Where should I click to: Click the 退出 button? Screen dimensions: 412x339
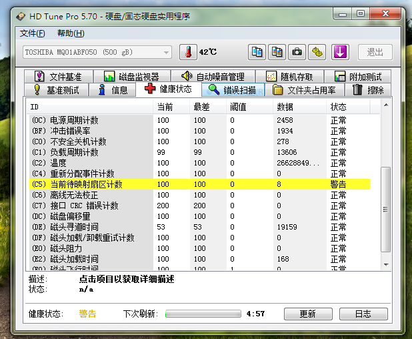click(x=375, y=52)
